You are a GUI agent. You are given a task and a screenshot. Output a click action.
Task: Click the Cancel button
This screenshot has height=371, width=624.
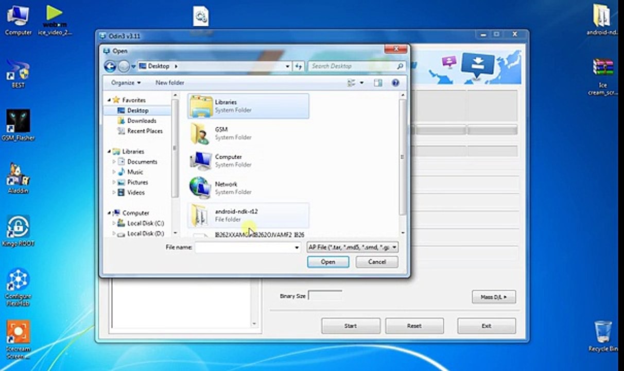(x=377, y=262)
